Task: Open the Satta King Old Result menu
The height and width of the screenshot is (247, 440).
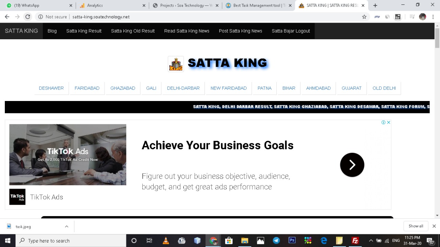Action: [x=133, y=31]
